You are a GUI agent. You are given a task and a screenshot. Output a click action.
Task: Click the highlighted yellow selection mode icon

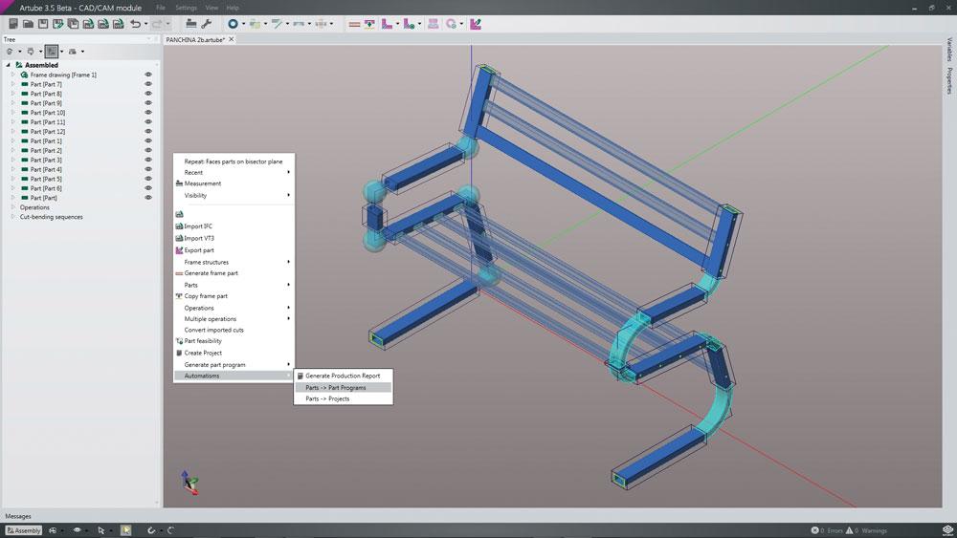(x=125, y=530)
